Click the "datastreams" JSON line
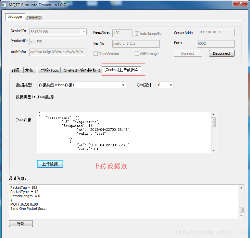Screen dimensions: 250x238 click(62, 118)
